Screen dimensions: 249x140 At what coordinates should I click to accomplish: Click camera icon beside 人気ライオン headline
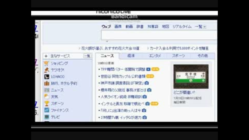tap(144, 97)
